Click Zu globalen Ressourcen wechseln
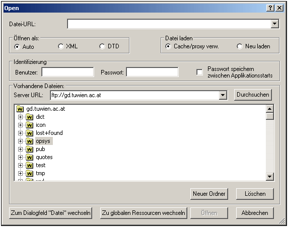 143,213
